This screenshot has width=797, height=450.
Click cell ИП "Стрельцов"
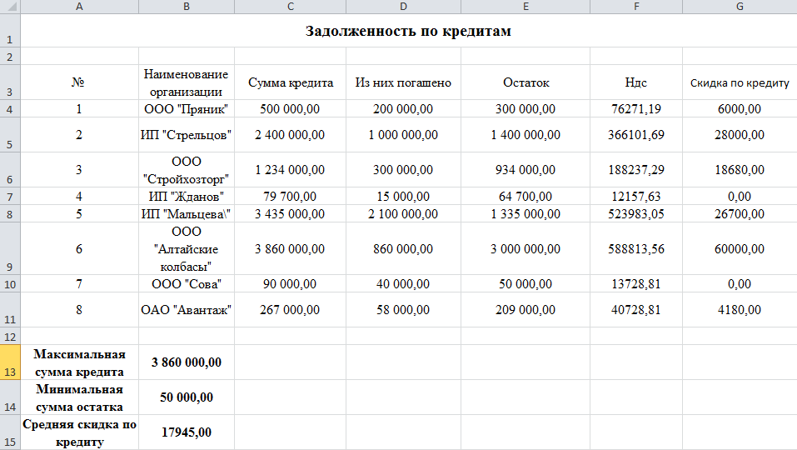click(x=187, y=135)
